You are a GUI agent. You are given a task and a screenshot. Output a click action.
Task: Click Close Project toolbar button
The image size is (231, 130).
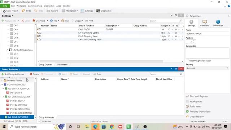pos(10,11)
